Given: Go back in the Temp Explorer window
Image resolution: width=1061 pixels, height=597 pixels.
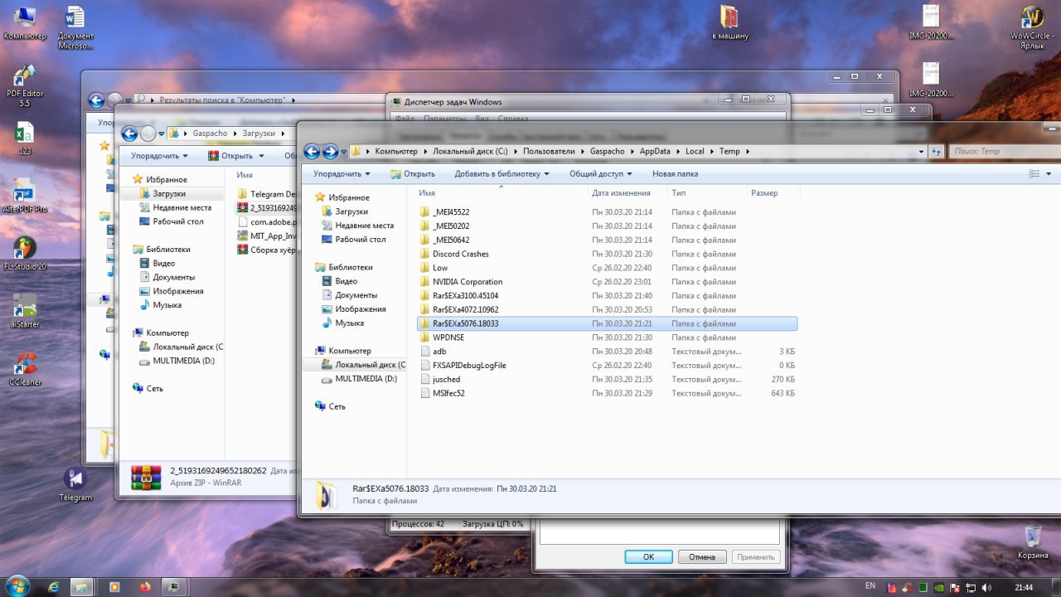Looking at the screenshot, I should [x=312, y=151].
